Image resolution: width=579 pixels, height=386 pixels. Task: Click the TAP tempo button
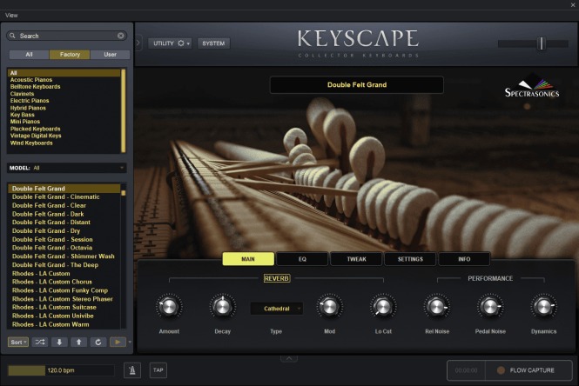click(x=158, y=370)
